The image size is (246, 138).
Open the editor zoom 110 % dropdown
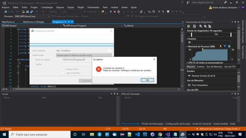pos(10,89)
